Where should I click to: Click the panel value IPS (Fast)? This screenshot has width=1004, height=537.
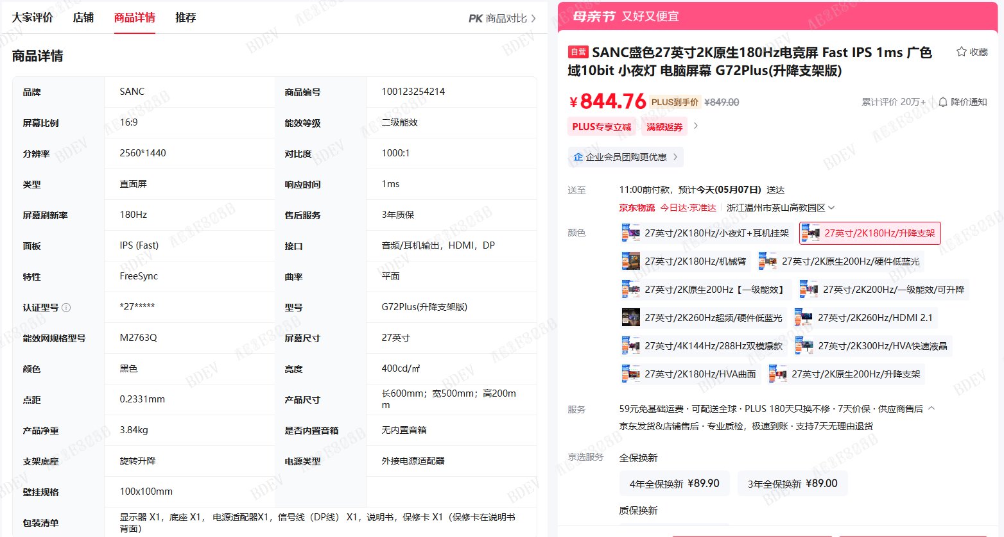139,245
